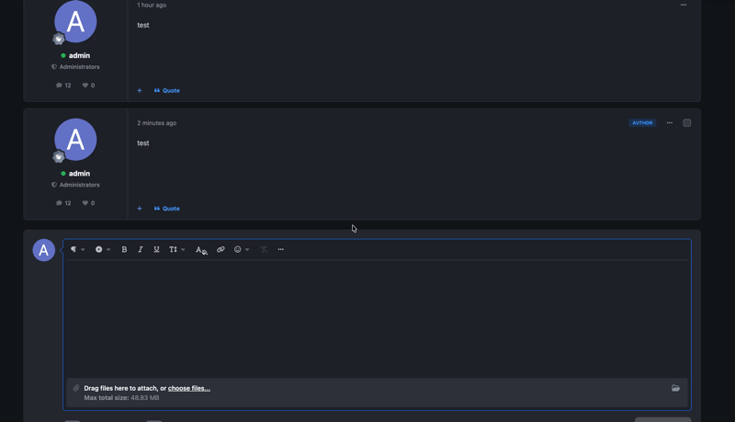Open options menu of the author post
The image size is (735, 422).
point(670,123)
